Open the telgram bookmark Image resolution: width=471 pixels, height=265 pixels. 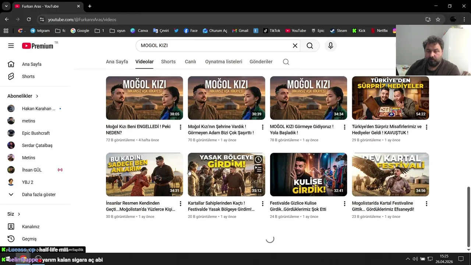[x=40, y=31]
